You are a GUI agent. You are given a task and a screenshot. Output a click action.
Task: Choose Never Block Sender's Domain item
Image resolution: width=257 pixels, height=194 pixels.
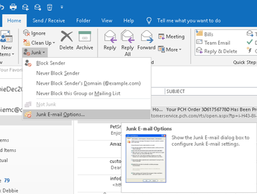[87, 83]
